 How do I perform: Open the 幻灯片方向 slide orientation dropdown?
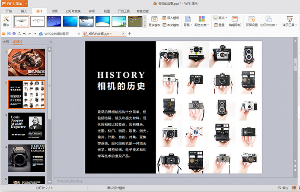click(x=268, y=21)
